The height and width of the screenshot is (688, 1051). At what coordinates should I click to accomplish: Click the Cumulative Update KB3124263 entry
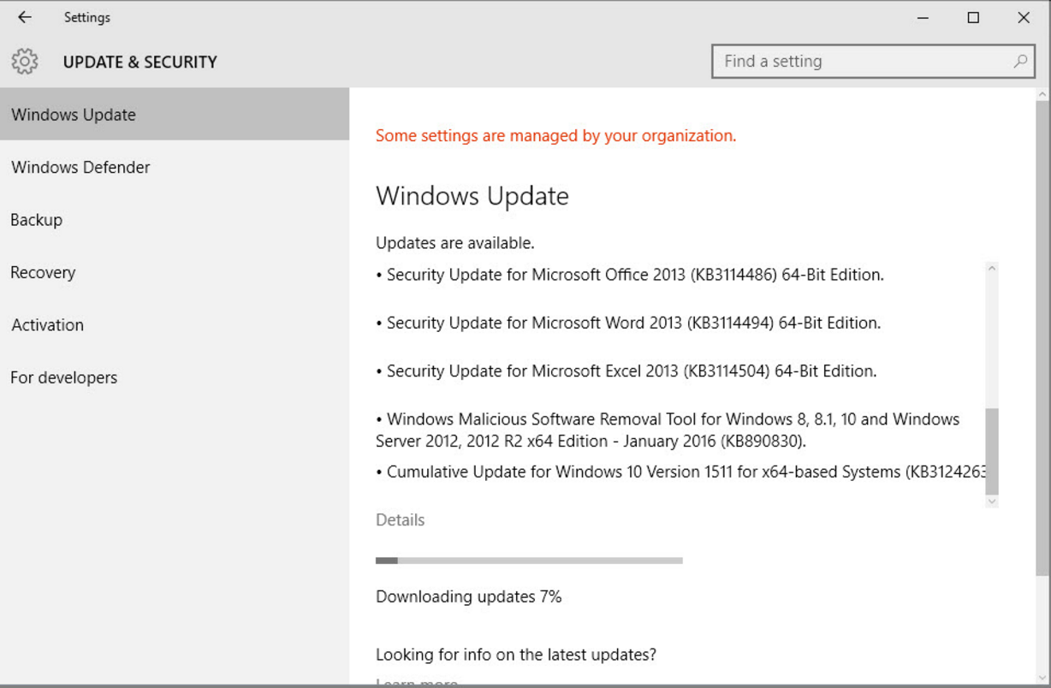[681, 472]
